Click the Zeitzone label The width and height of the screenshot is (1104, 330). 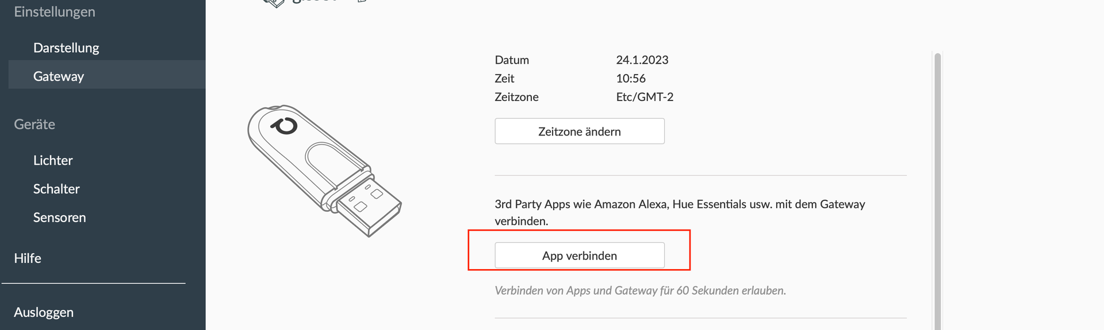click(x=516, y=97)
